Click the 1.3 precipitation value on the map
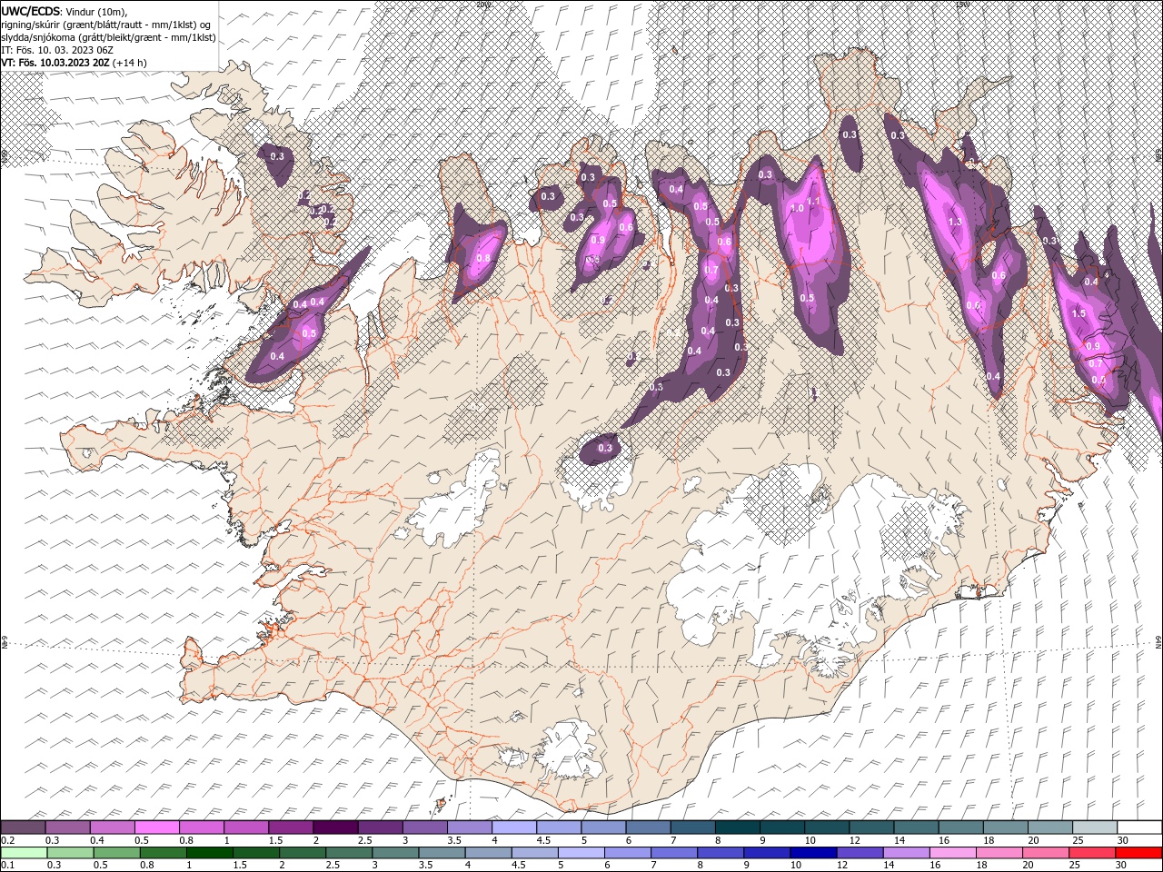 [x=955, y=222]
